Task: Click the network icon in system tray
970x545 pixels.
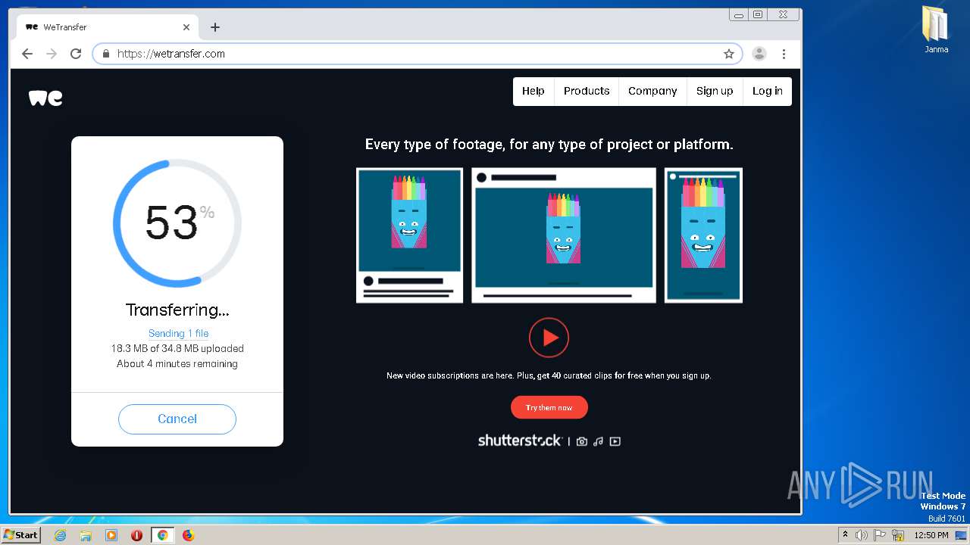Action: pos(897,535)
